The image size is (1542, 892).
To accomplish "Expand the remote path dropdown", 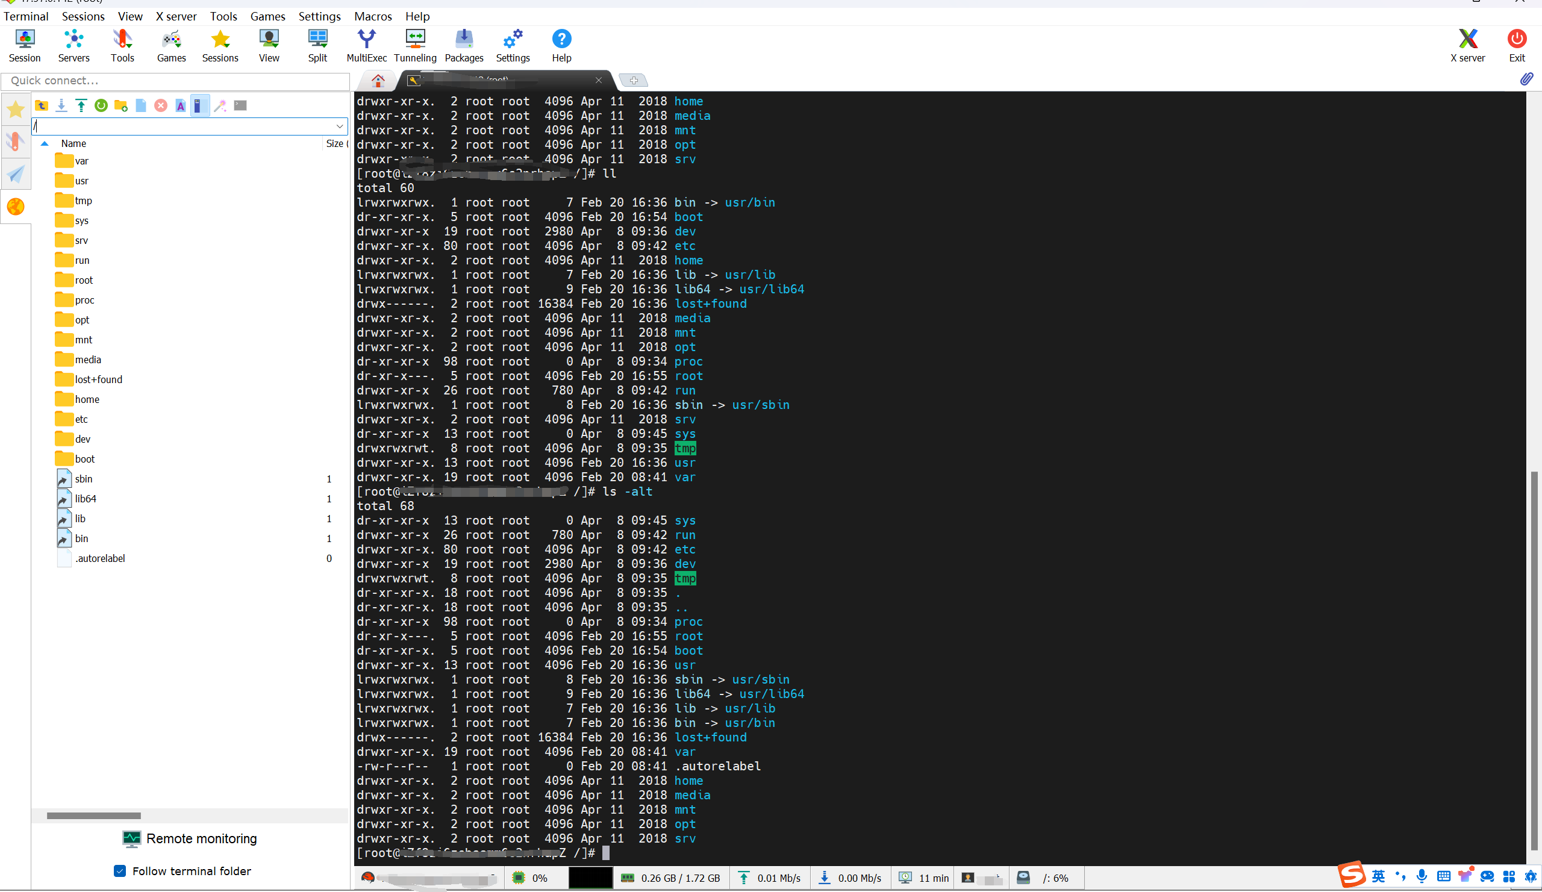I will point(340,126).
